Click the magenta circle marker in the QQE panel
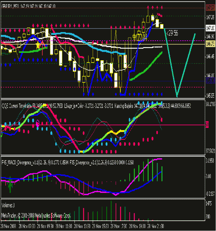The height and width of the screenshot is (231, 216). click(38, 123)
